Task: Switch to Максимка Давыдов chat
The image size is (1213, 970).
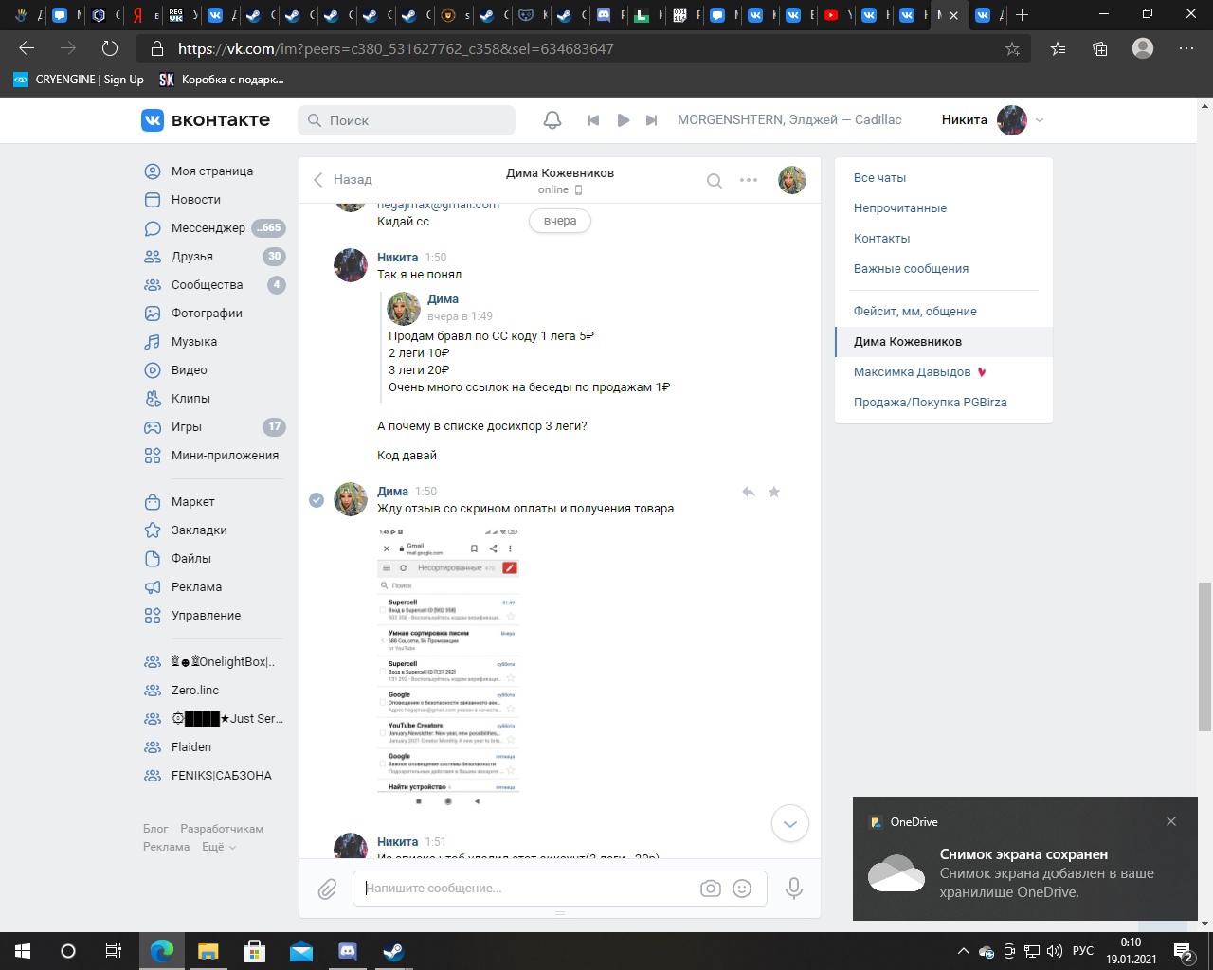Action: [912, 372]
